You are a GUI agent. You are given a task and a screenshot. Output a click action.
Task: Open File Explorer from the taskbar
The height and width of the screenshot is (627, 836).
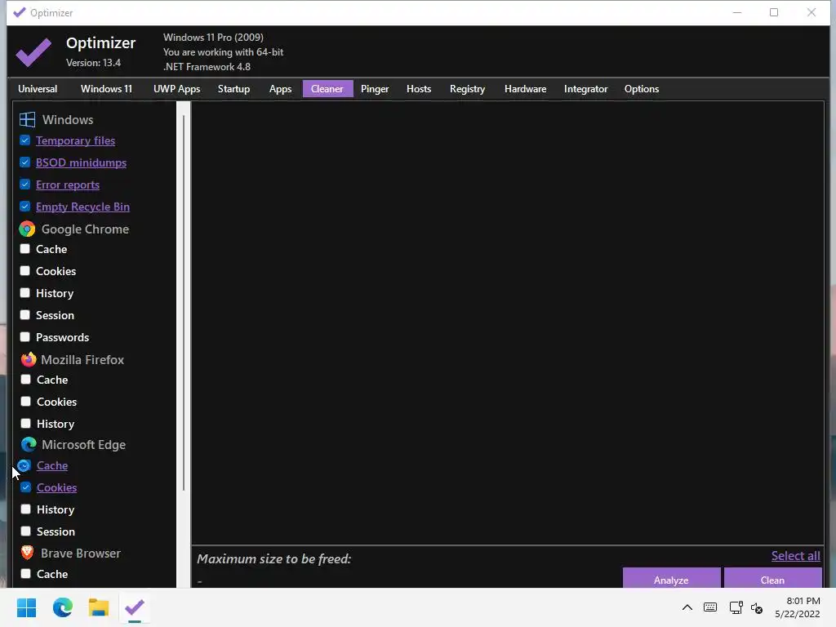coord(99,607)
